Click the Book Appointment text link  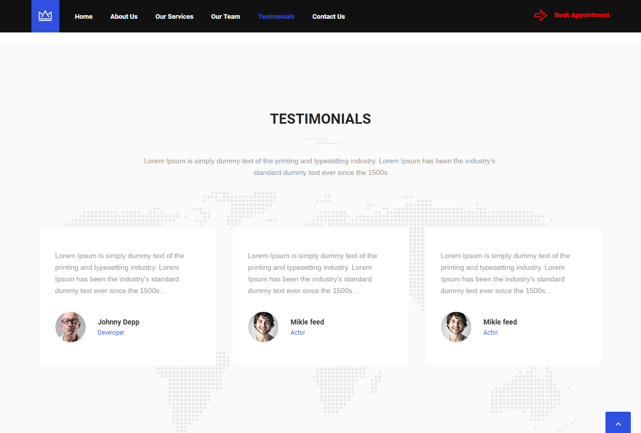click(x=582, y=15)
